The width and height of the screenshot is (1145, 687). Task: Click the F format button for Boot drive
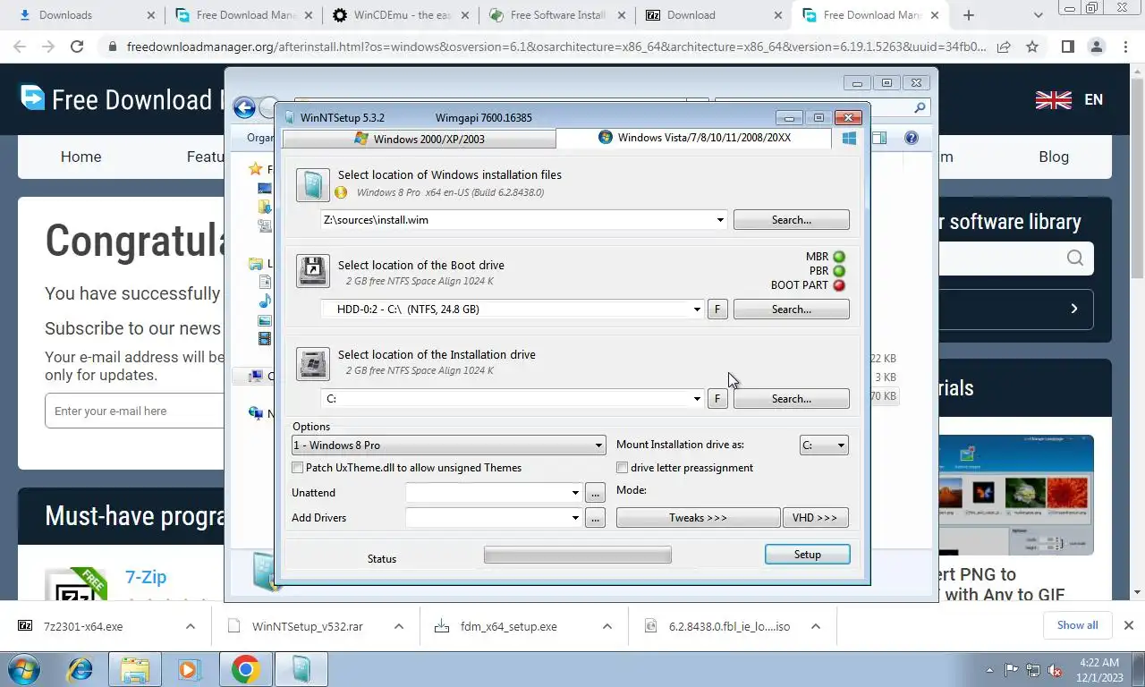[717, 310]
